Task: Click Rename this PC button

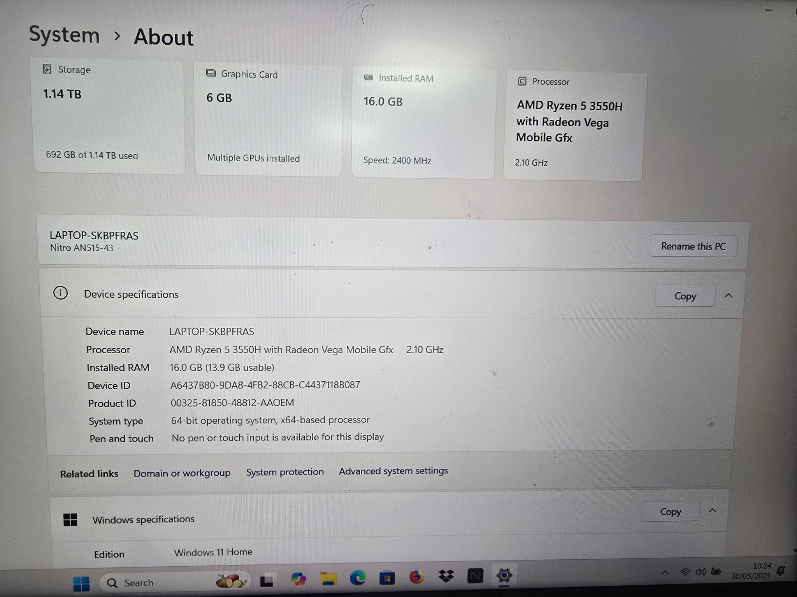Action: pos(693,246)
